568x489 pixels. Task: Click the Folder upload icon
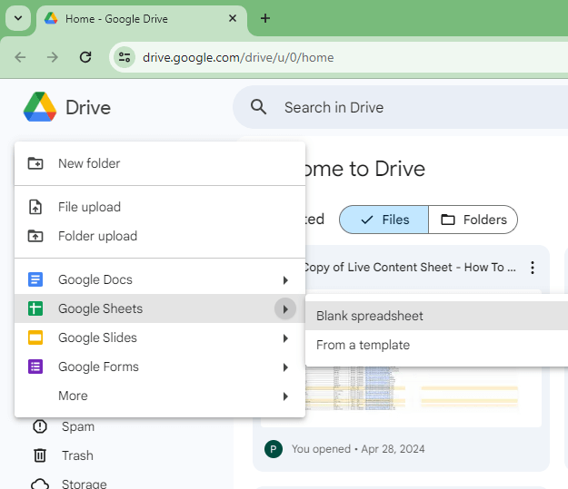pos(35,236)
